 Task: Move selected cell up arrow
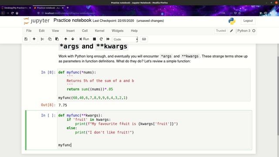pyautogui.click(x=66, y=39)
